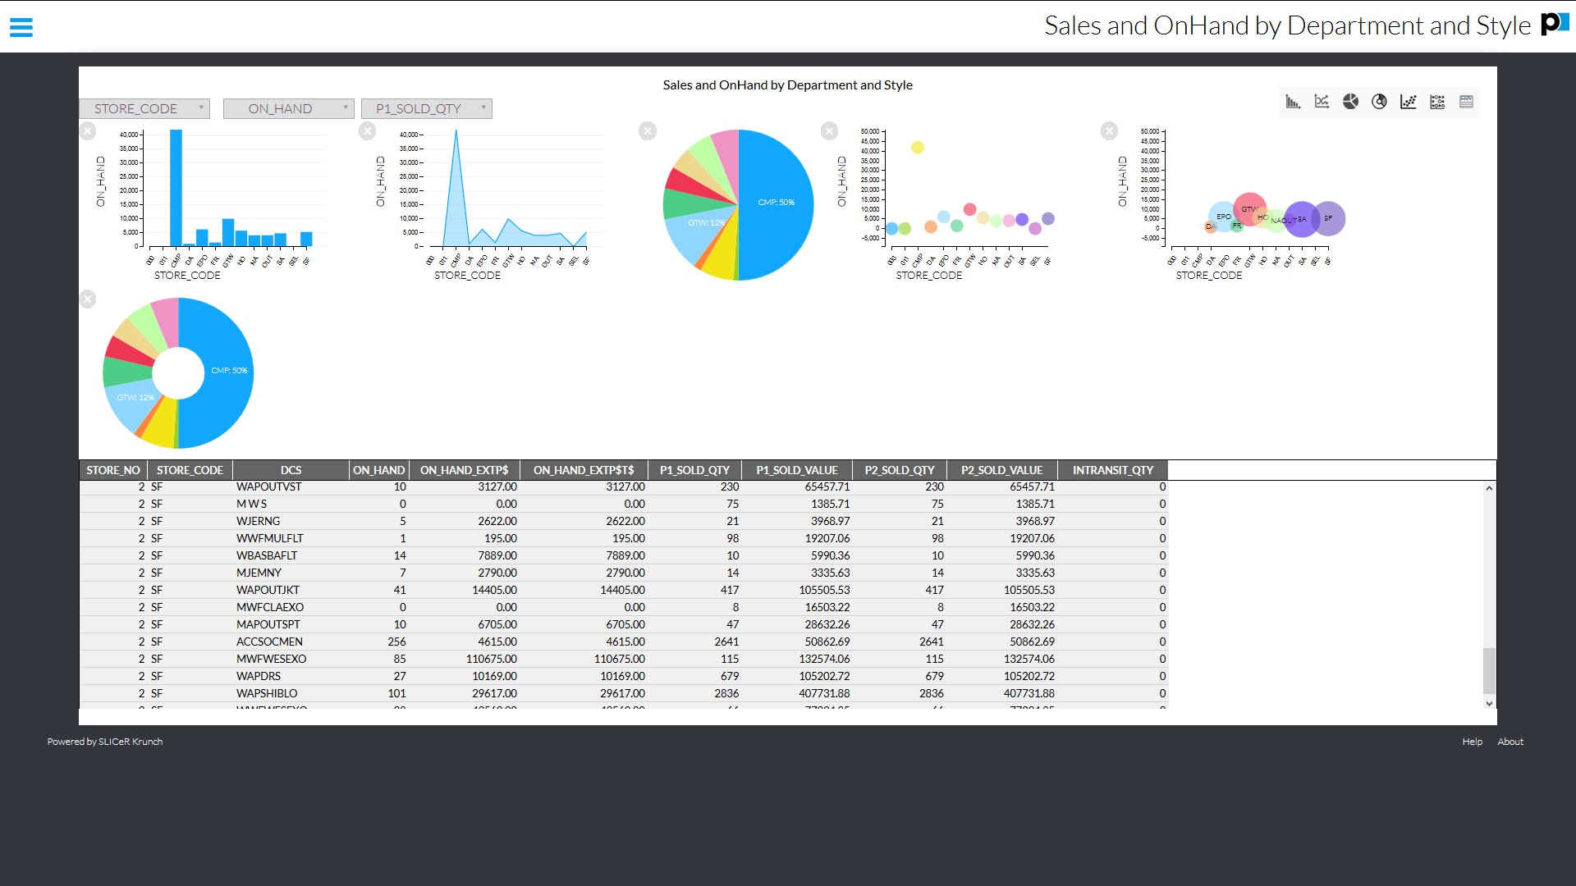Add a donut chart from toolbar
1576x886 pixels.
(1380, 102)
